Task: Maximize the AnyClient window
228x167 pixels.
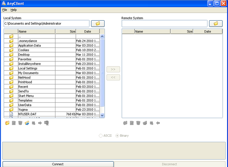Action: tap(217, 3)
